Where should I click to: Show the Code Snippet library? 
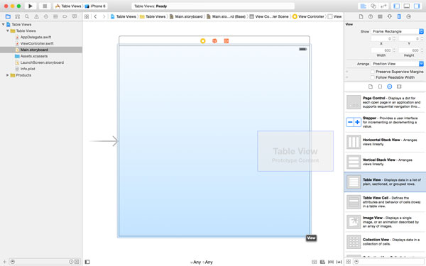coord(380,87)
